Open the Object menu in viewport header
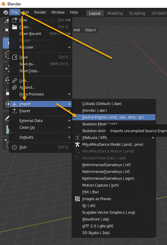Image resolution: width=167 pixels, height=245 pixels. (91, 30)
